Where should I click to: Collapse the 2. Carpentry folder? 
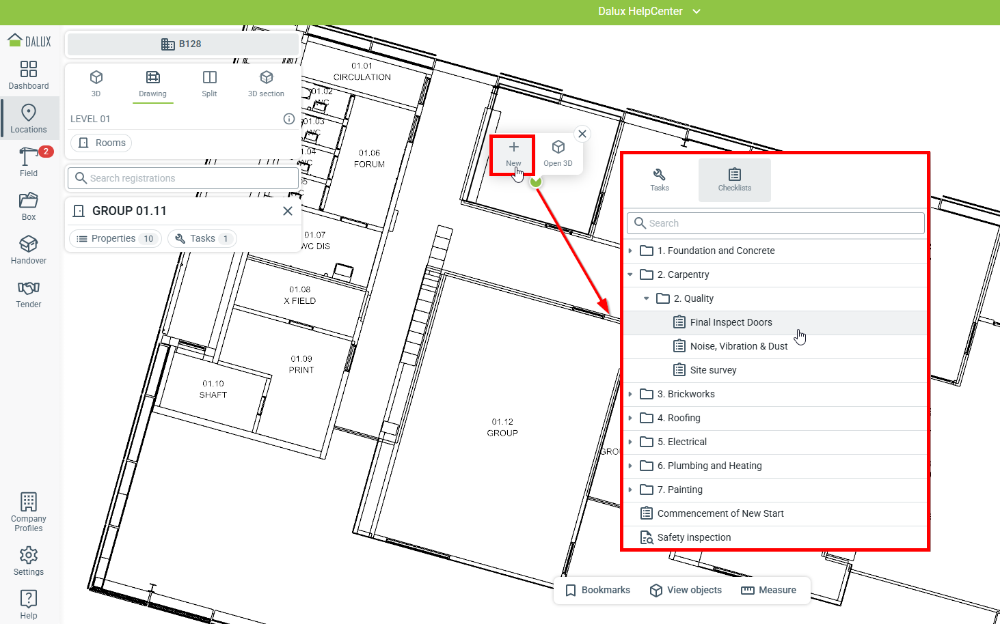pyautogui.click(x=630, y=274)
